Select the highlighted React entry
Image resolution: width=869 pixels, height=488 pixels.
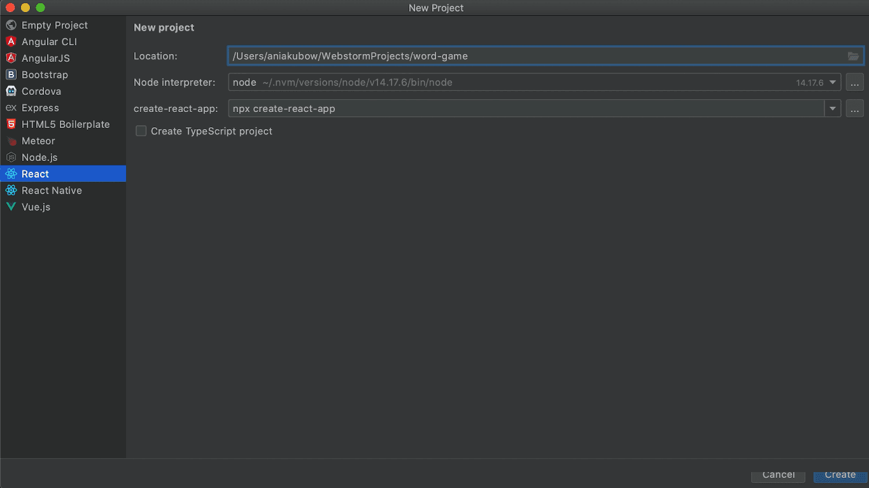[x=63, y=174]
